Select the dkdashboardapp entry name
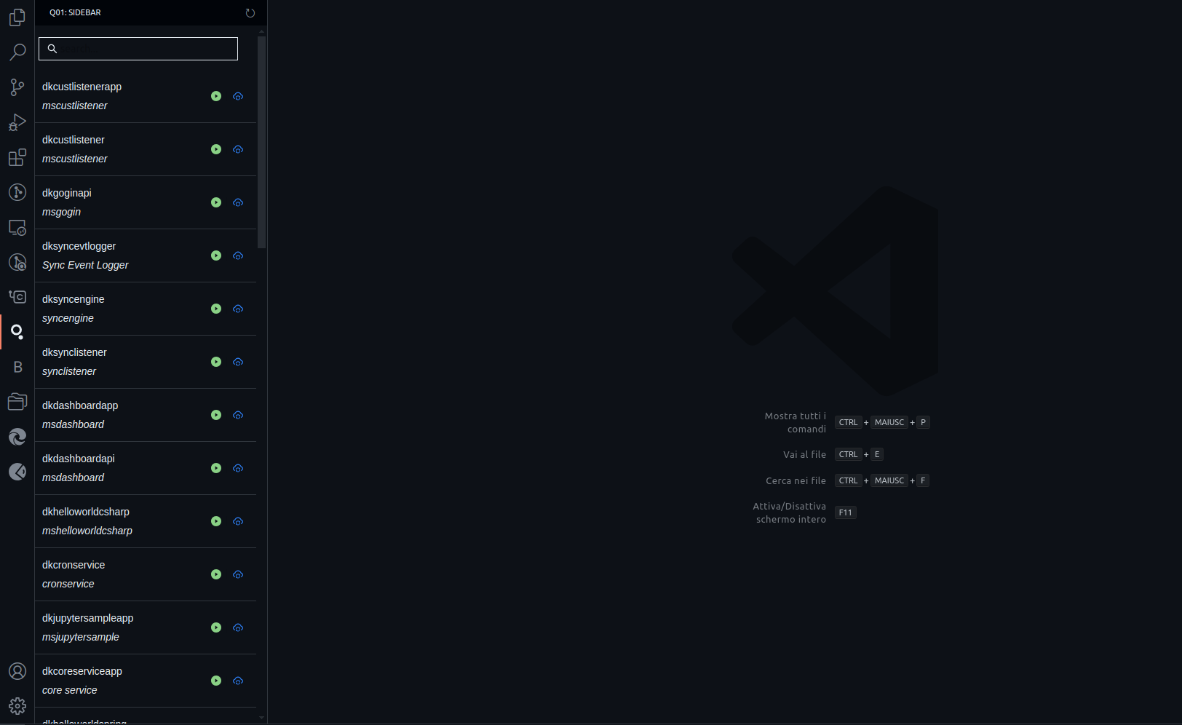Image resolution: width=1182 pixels, height=725 pixels. pos(80,405)
